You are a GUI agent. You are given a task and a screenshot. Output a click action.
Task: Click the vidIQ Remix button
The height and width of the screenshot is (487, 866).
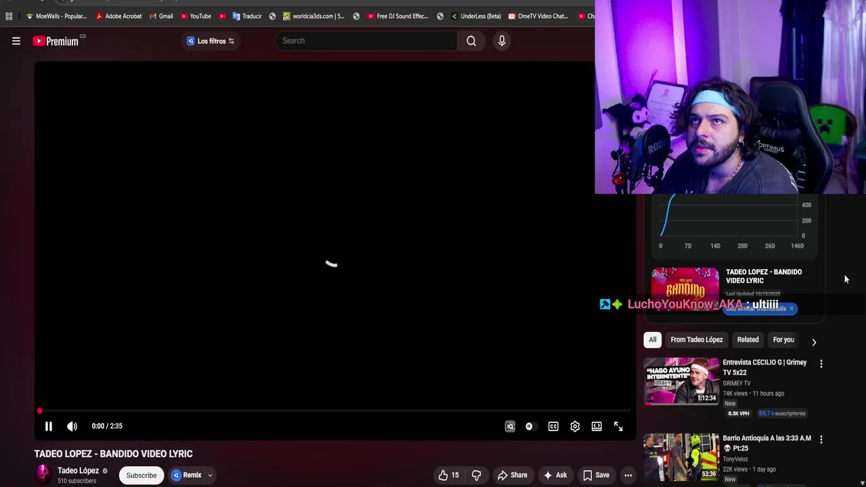[187, 475]
